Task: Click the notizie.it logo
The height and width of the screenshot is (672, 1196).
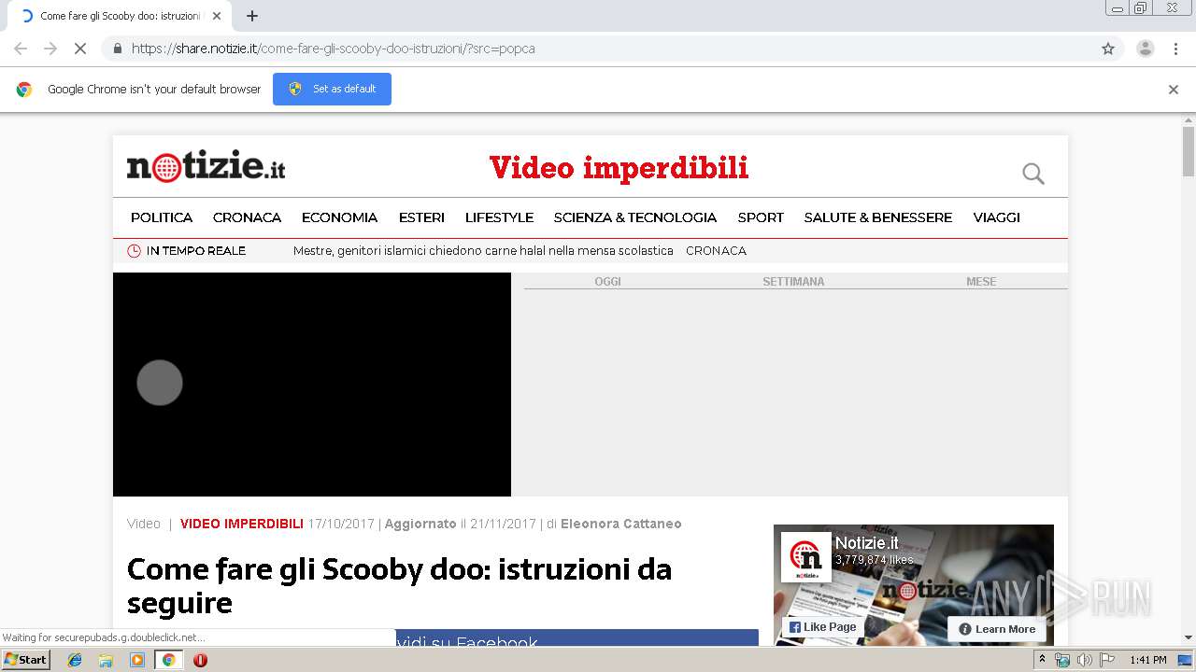Action: click(x=206, y=166)
